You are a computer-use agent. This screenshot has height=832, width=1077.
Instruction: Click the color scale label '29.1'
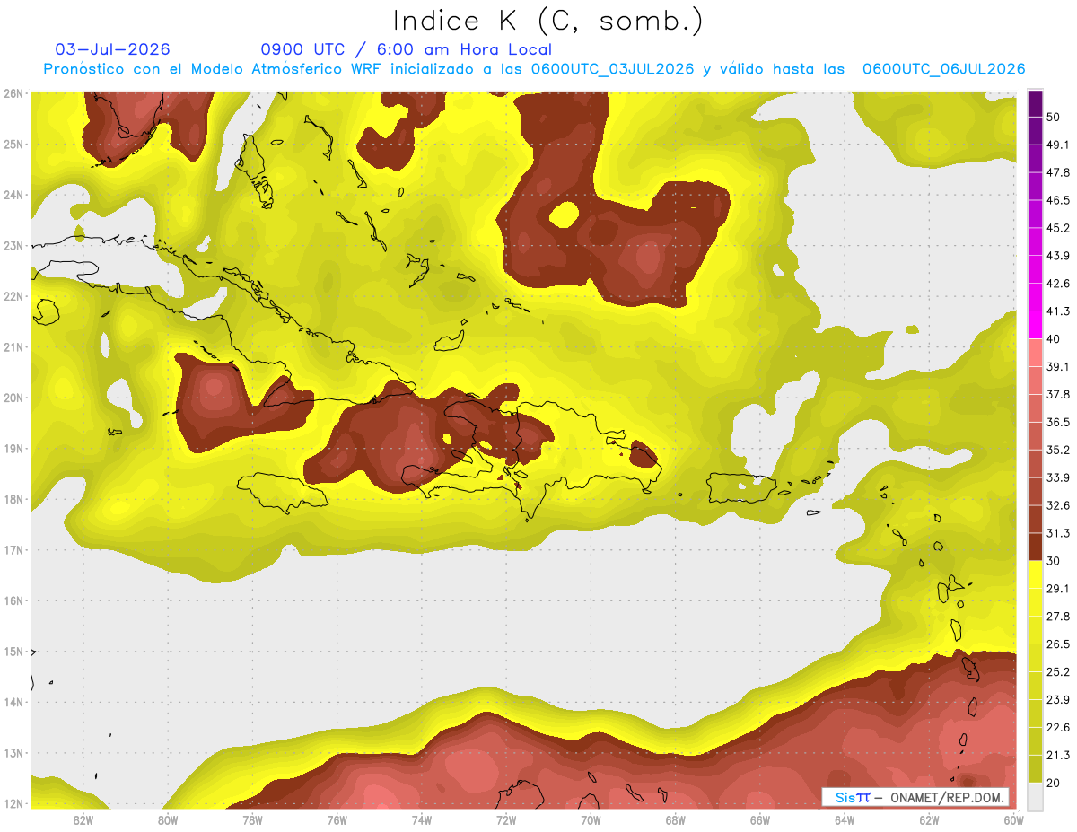tap(1057, 588)
